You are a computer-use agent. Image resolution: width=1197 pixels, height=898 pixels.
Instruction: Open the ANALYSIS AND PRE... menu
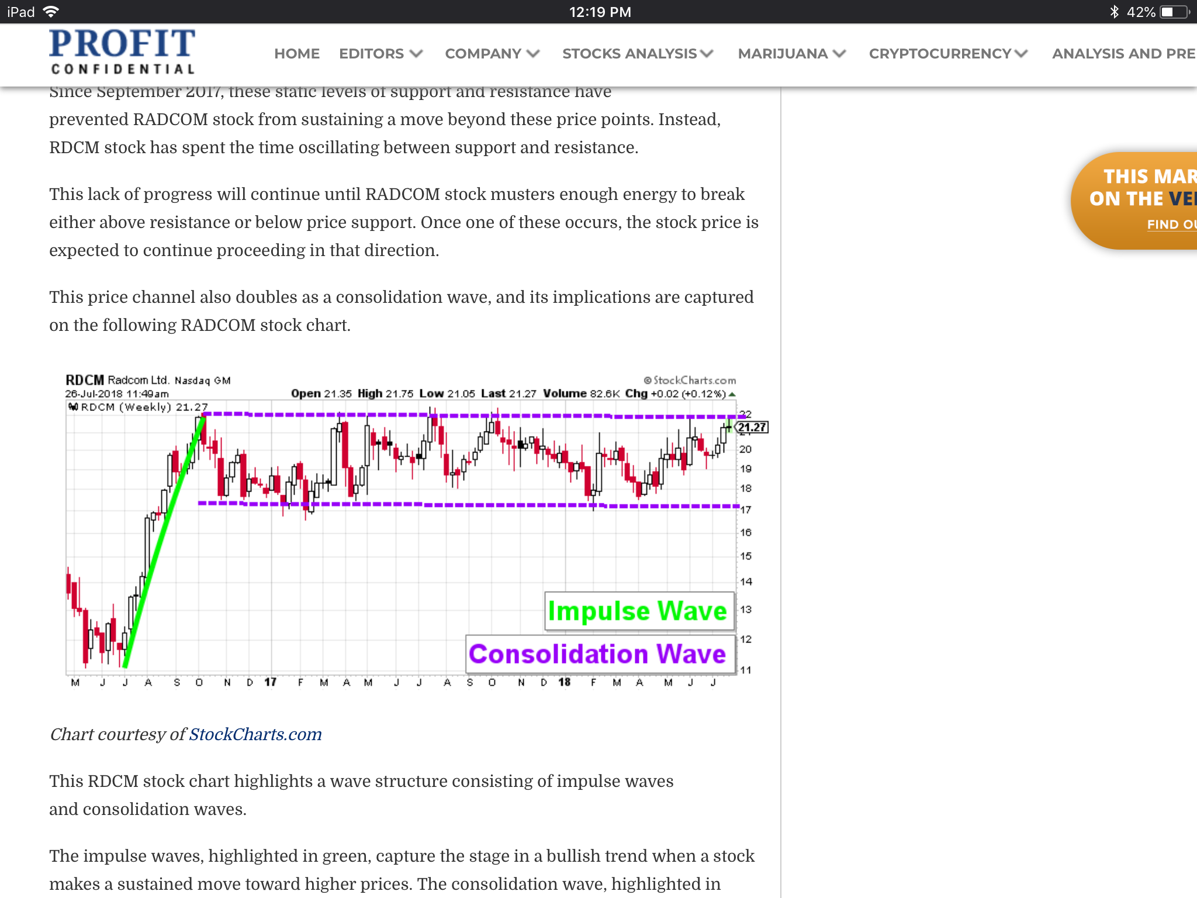(1124, 54)
